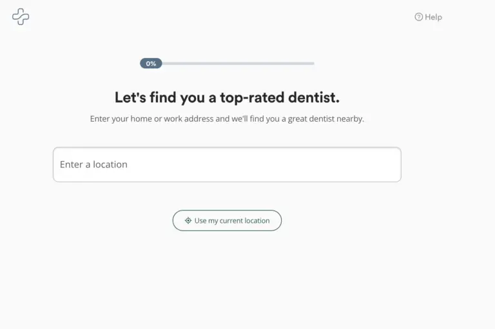Open the Help link
This screenshot has width=495, height=329.
[429, 17]
